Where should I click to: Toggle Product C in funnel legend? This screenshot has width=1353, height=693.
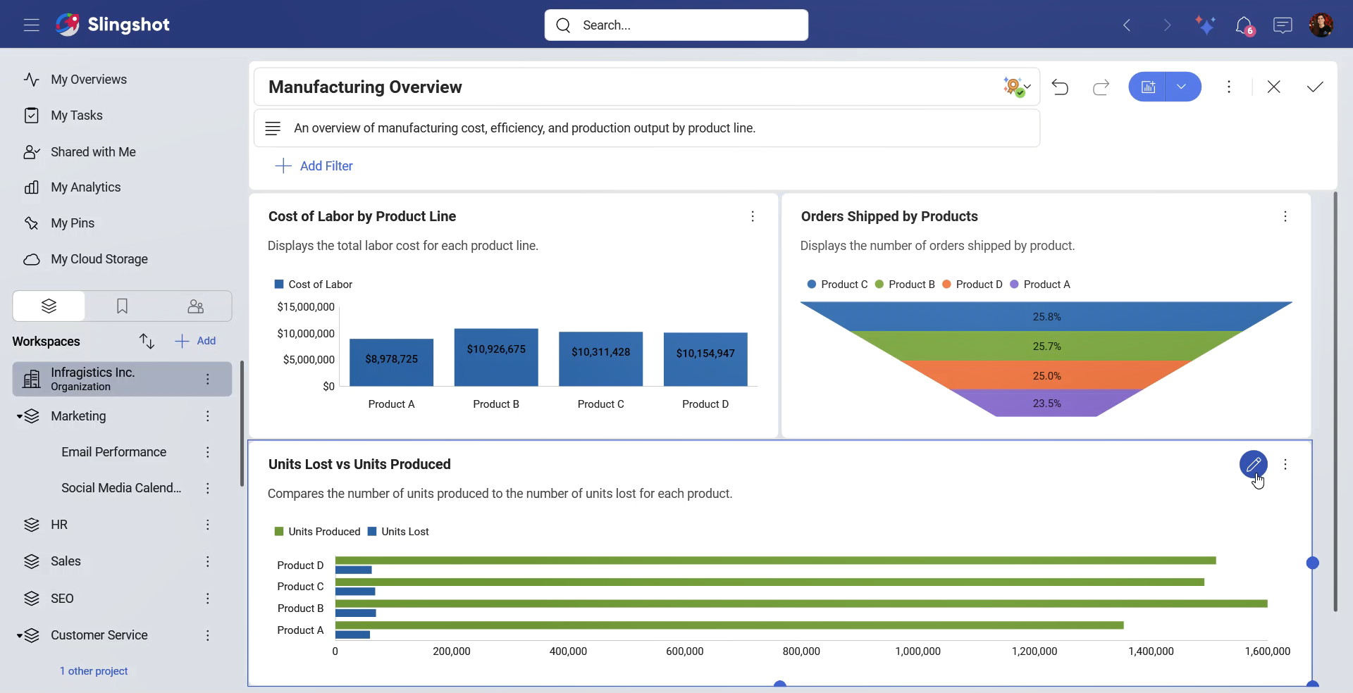click(837, 285)
